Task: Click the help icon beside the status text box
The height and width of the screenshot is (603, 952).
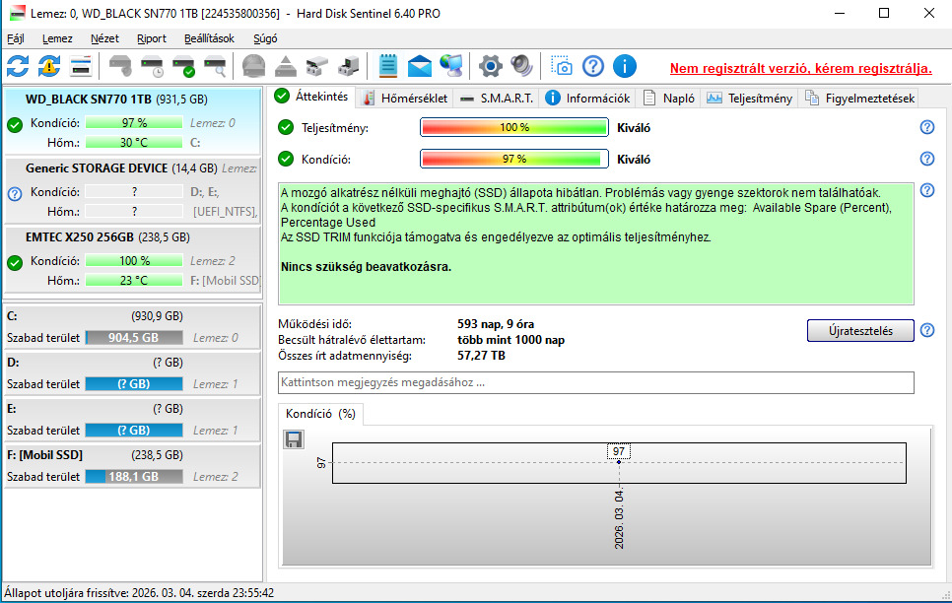Action: (927, 190)
